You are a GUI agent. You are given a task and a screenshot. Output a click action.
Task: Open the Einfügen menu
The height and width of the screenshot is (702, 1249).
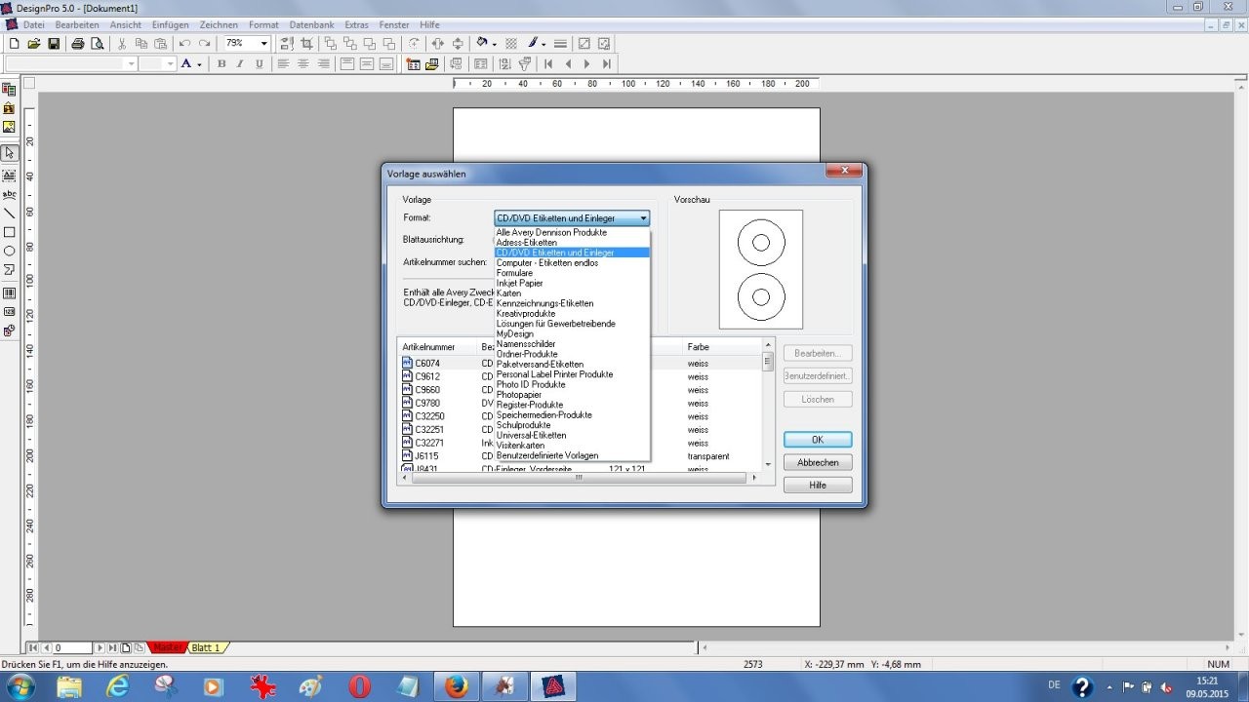171,24
